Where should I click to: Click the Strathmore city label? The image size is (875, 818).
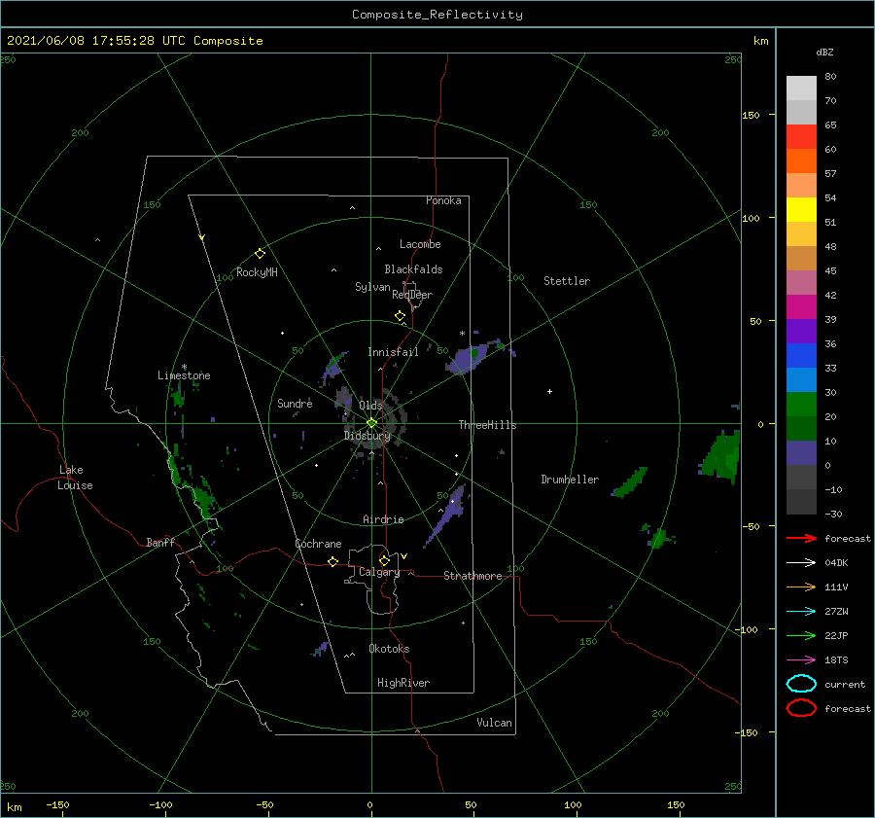472,576
